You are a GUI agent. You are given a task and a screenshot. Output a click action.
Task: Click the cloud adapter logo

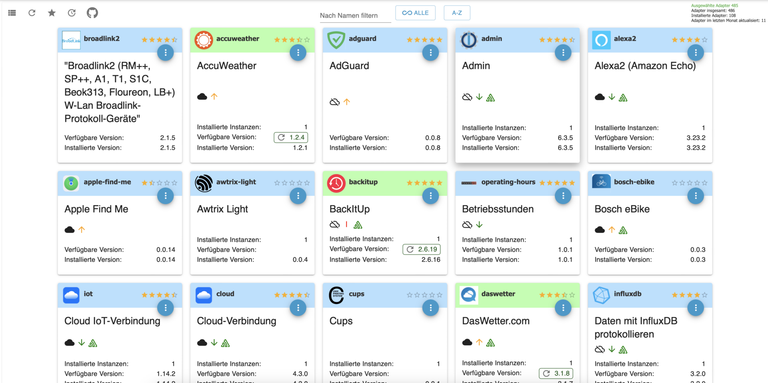pos(204,295)
